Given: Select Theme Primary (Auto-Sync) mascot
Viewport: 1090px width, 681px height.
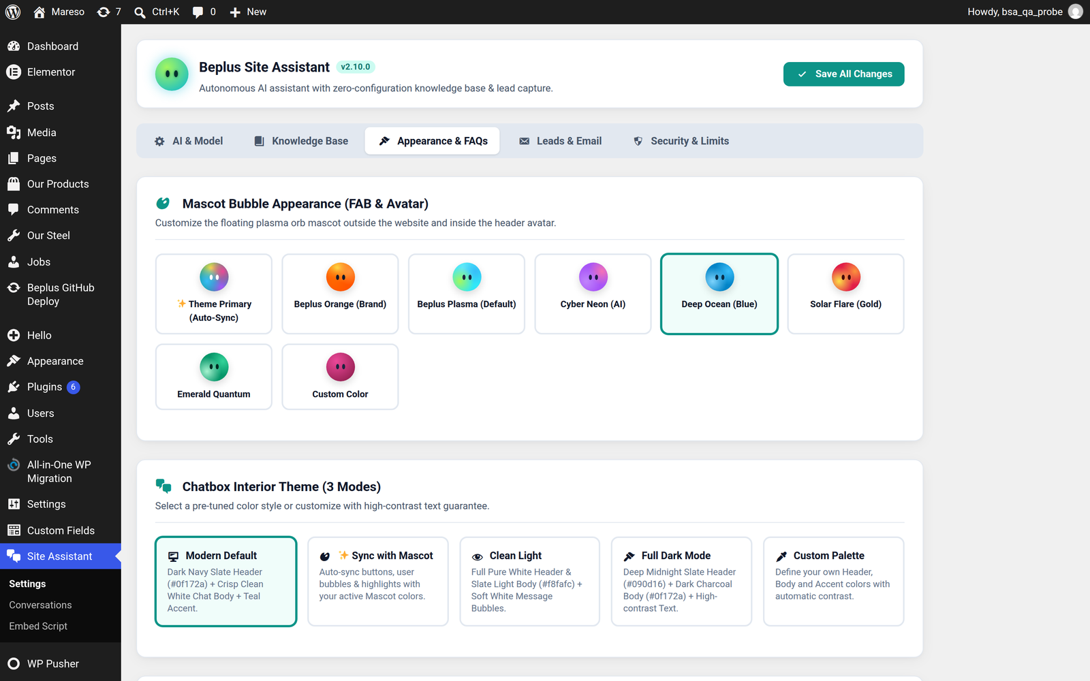Looking at the screenshot, I should 214,294.
